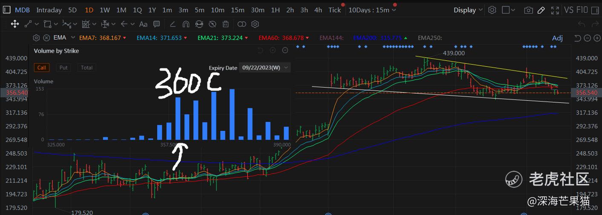Click the 179.520 low price label

coord(81,212)
